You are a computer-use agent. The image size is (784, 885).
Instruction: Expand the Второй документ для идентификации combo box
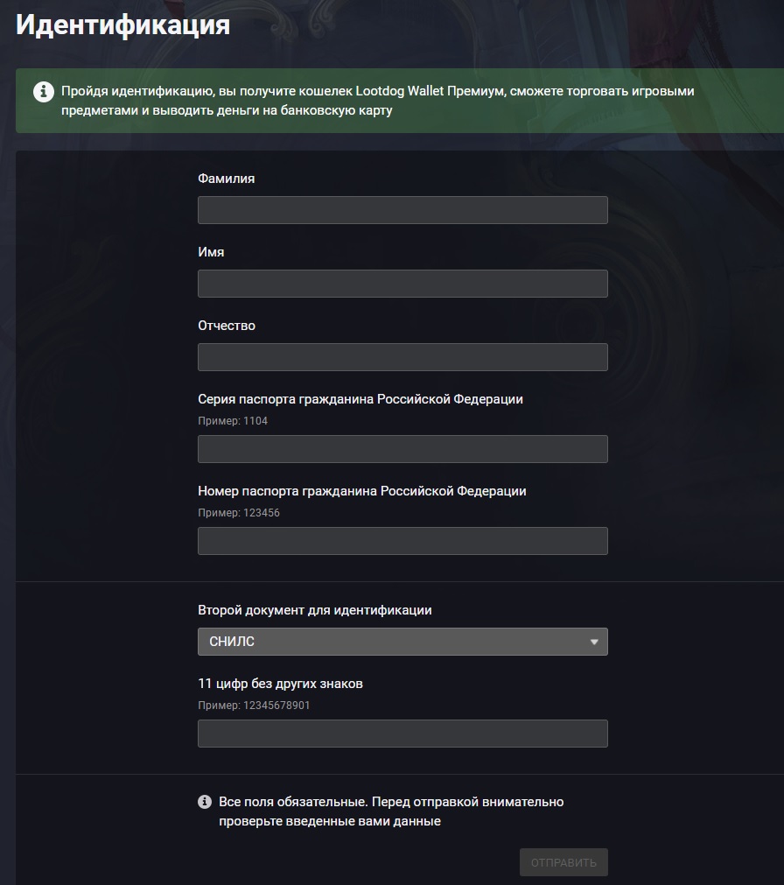point(402,642)
